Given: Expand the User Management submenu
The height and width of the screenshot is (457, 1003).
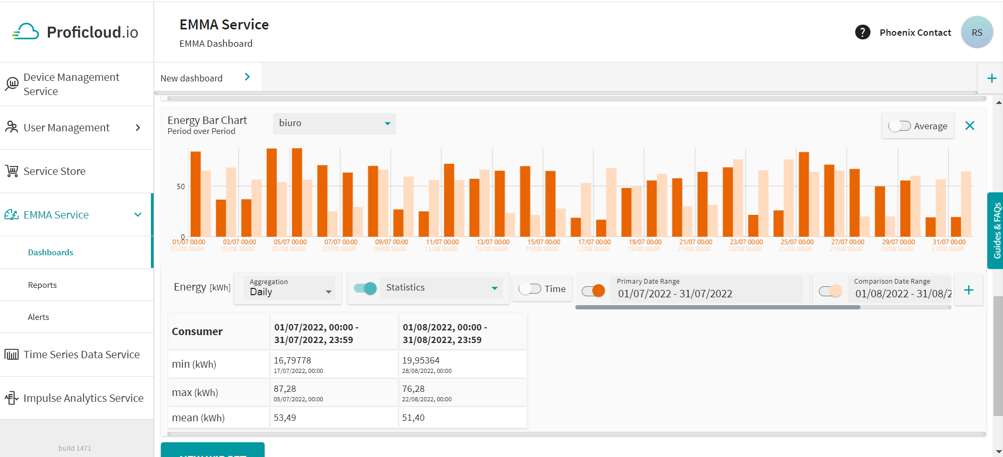Looking at the screenshot, I should pos(138,128).
